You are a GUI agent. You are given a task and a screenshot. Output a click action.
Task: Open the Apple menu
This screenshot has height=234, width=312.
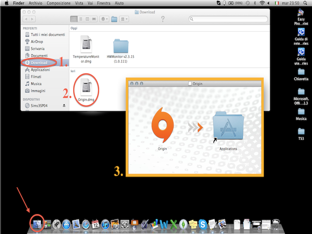click(6, 3)
